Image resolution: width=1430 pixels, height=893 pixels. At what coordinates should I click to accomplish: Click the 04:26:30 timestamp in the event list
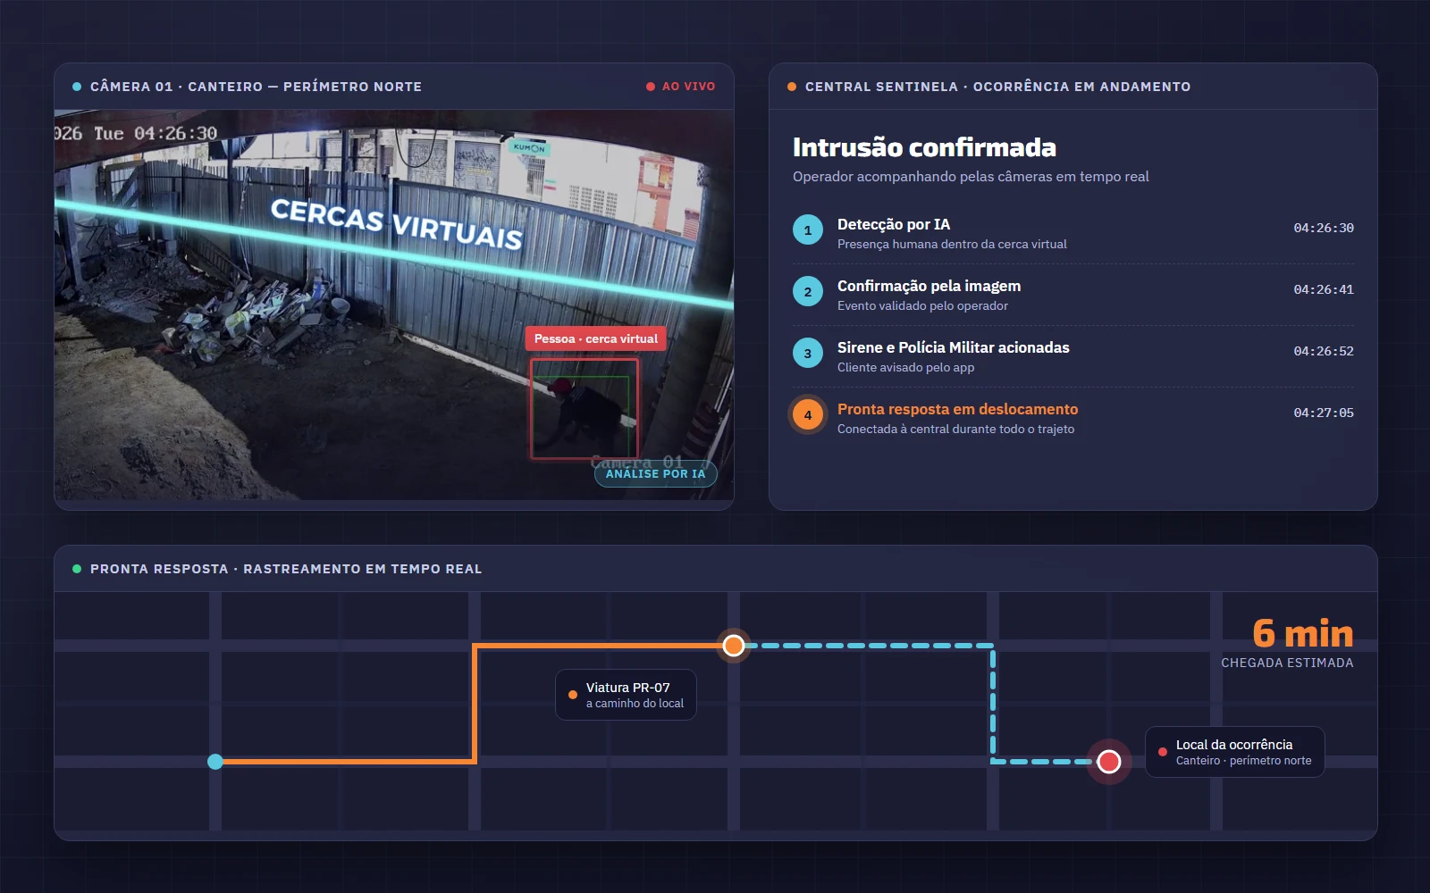point(1324,229)
